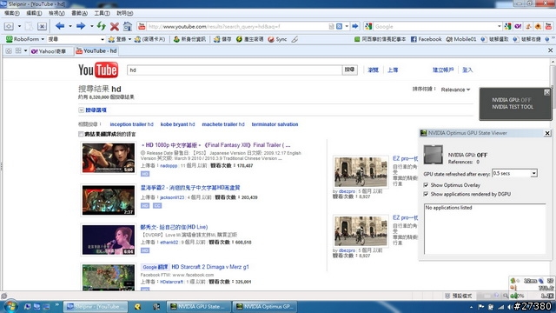The height and width of the screenshot is (313, 556).
Task: Click YouTube upload link (上傳)
Action: point(393,70)
